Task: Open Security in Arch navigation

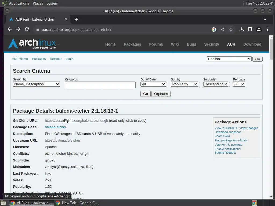Action: (x=212, y=44)
